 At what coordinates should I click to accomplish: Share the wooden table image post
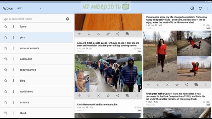tap(118, 34)
